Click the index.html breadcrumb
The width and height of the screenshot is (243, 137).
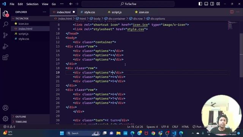(x=63, y=19)
